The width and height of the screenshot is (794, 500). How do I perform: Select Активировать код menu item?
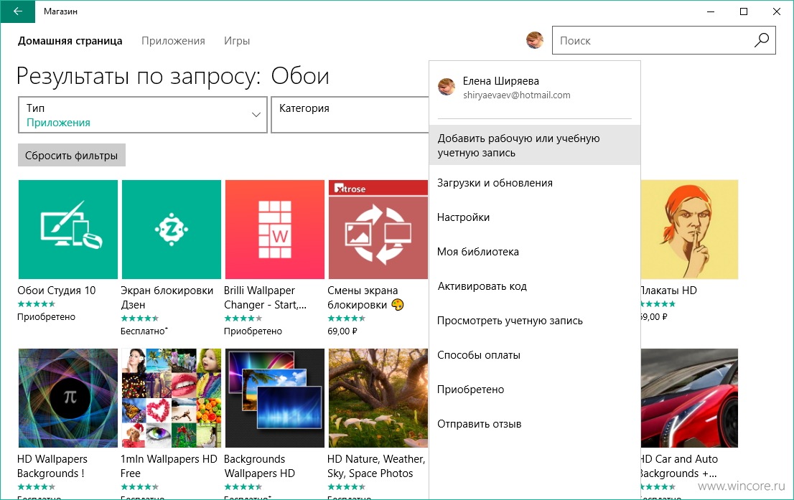point(535,286)
